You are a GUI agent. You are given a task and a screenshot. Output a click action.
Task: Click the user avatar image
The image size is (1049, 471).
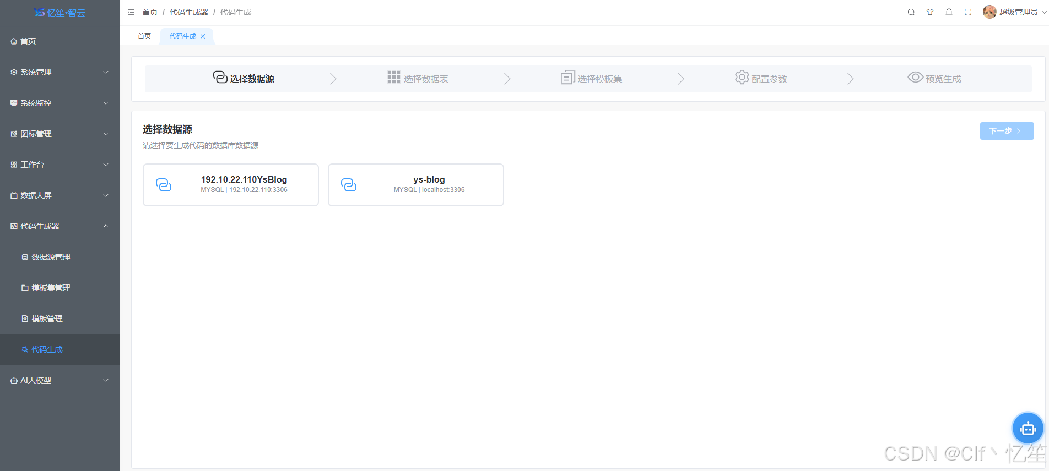989,12
